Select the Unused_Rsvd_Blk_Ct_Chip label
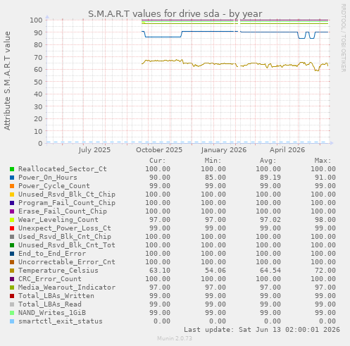This screenshot has height=346, width=350. pos(67,194)
